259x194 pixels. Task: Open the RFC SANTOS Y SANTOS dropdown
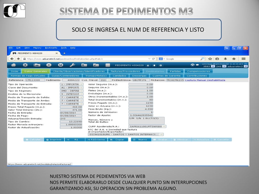pyautogui.click(x=126, y=134)
